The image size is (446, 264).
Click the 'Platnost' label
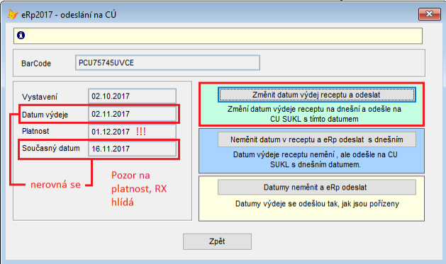tap(35, 131)
